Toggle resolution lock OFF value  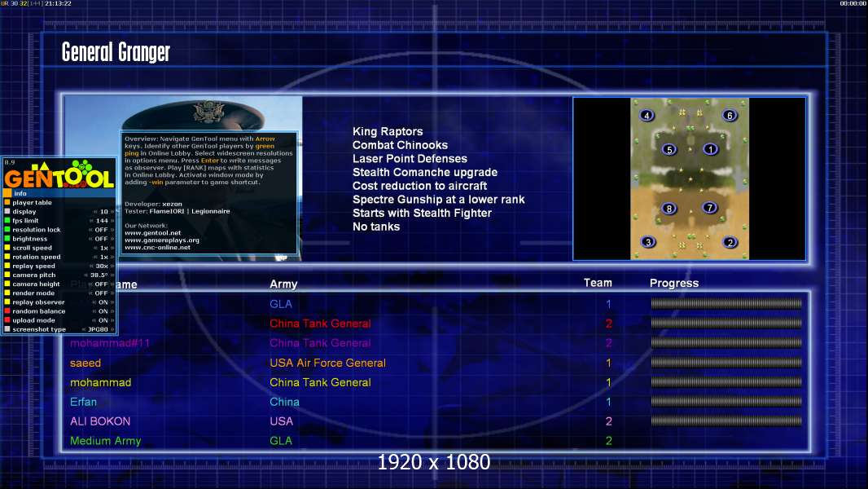click(x=101, y=229)
